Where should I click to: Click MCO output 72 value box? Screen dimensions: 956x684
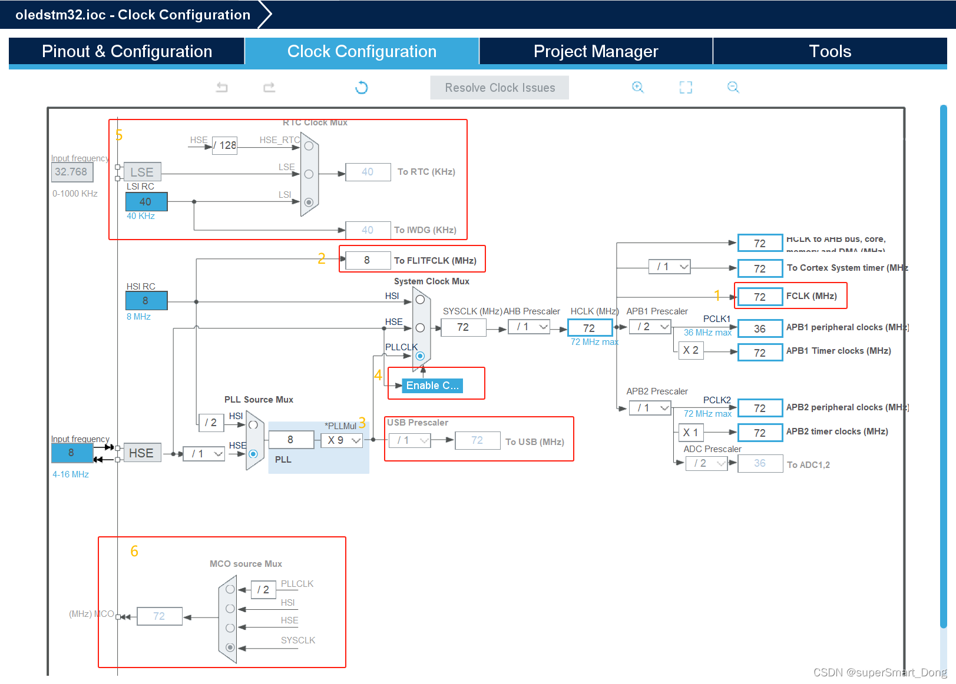pos(160,616)
